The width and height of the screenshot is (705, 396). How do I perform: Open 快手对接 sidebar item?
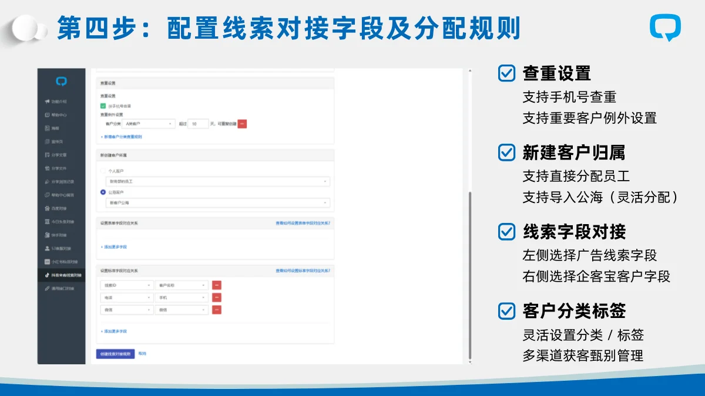pyautogui.click(x=59, y=235)
